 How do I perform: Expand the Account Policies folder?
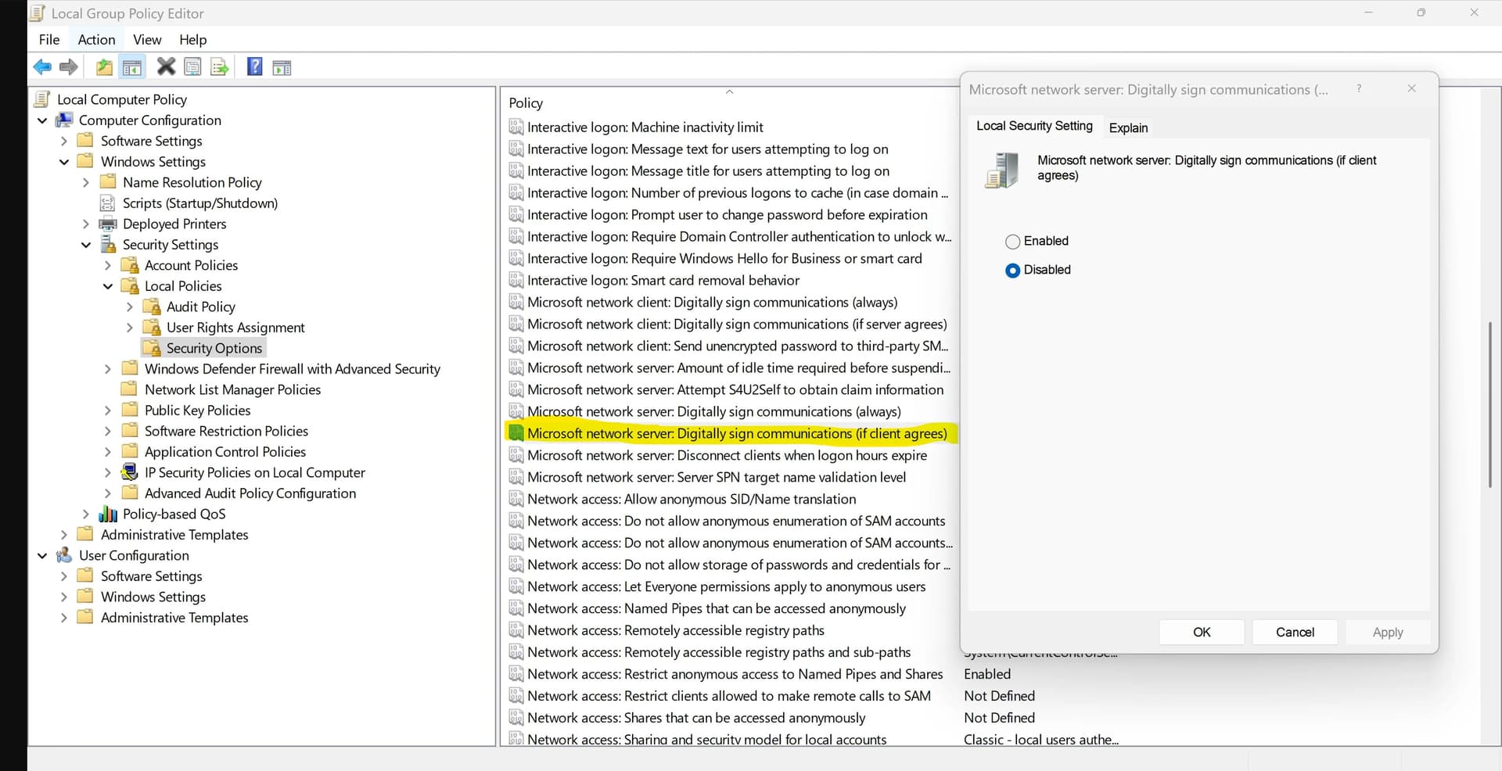[x=108, y=266]
